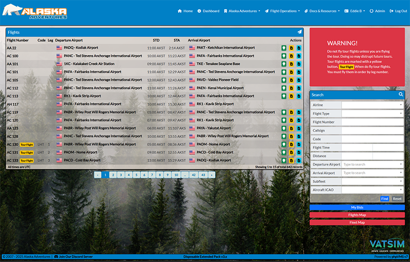This screenshot has height=262, width=410.
Task: Open the Subfleet dropdown
Action: click(x=373, y=182)
